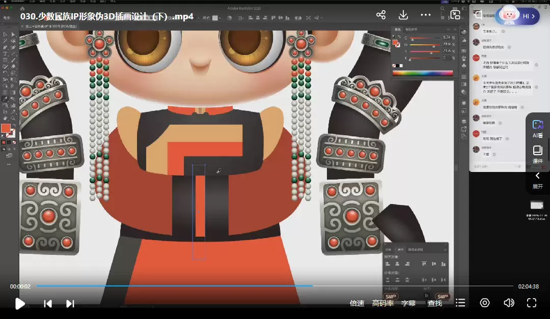Switch to the 路径查找器 Pathfinder tab
Image resolution: width=550 pixels, height=319 pixels.
[x=416, y=250]
